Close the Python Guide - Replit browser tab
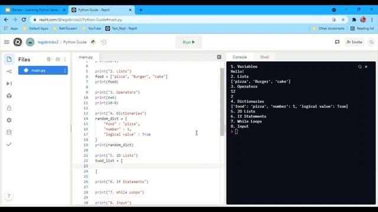This screenshot has width=378, height=212. tap(130, 10)
